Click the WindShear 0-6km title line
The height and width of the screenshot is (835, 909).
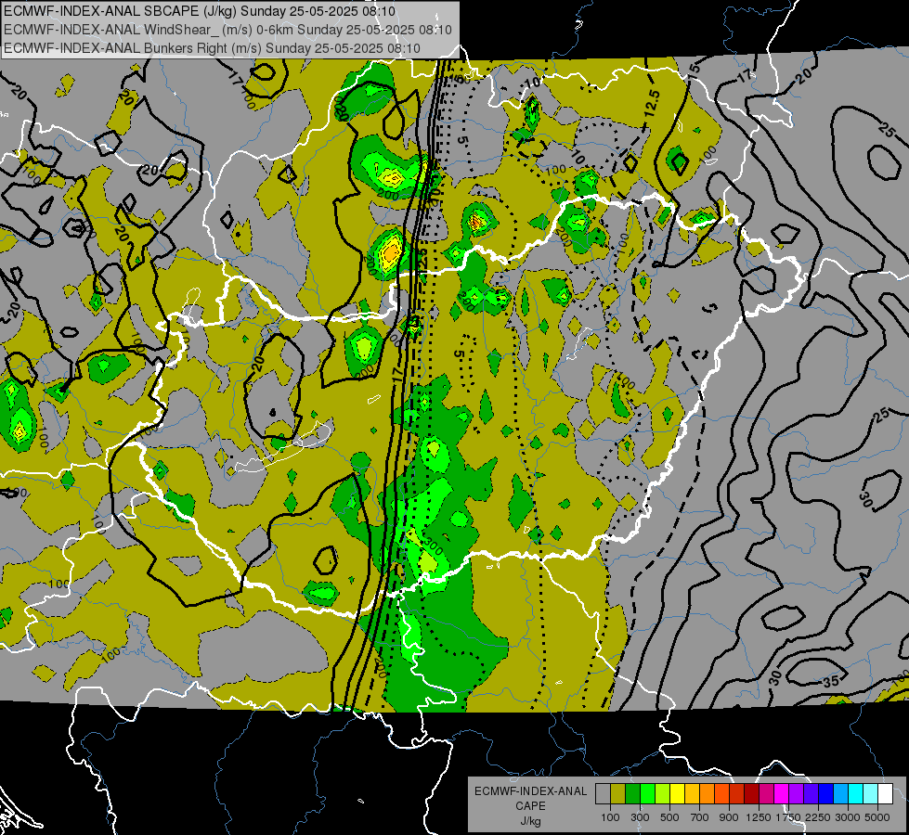[x=227, y=30]
